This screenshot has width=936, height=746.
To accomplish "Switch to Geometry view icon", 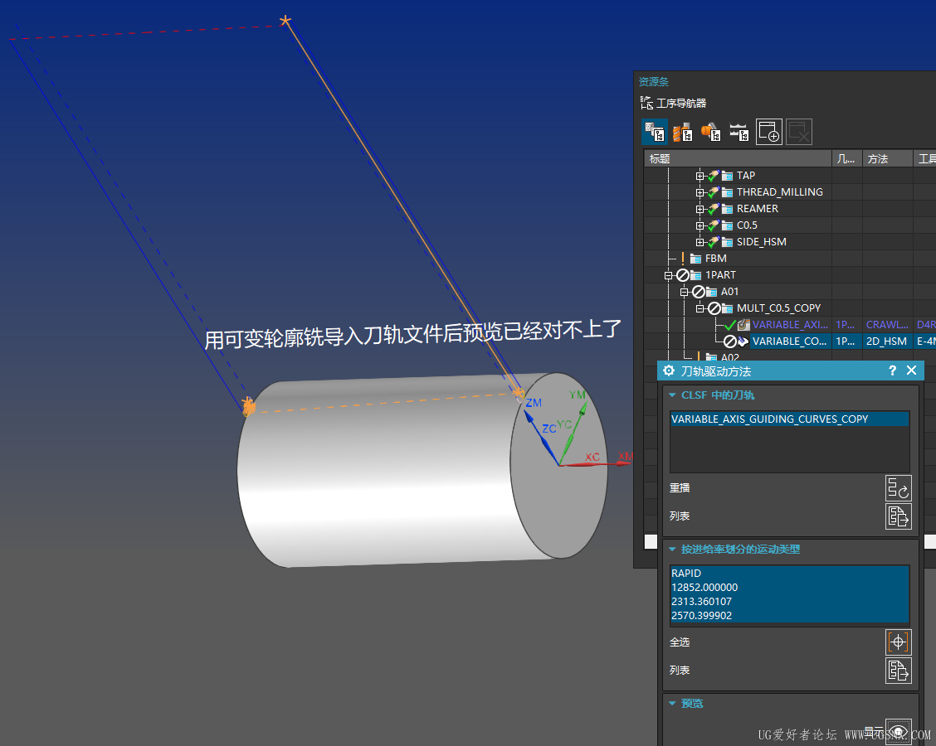I will point(711,133).
